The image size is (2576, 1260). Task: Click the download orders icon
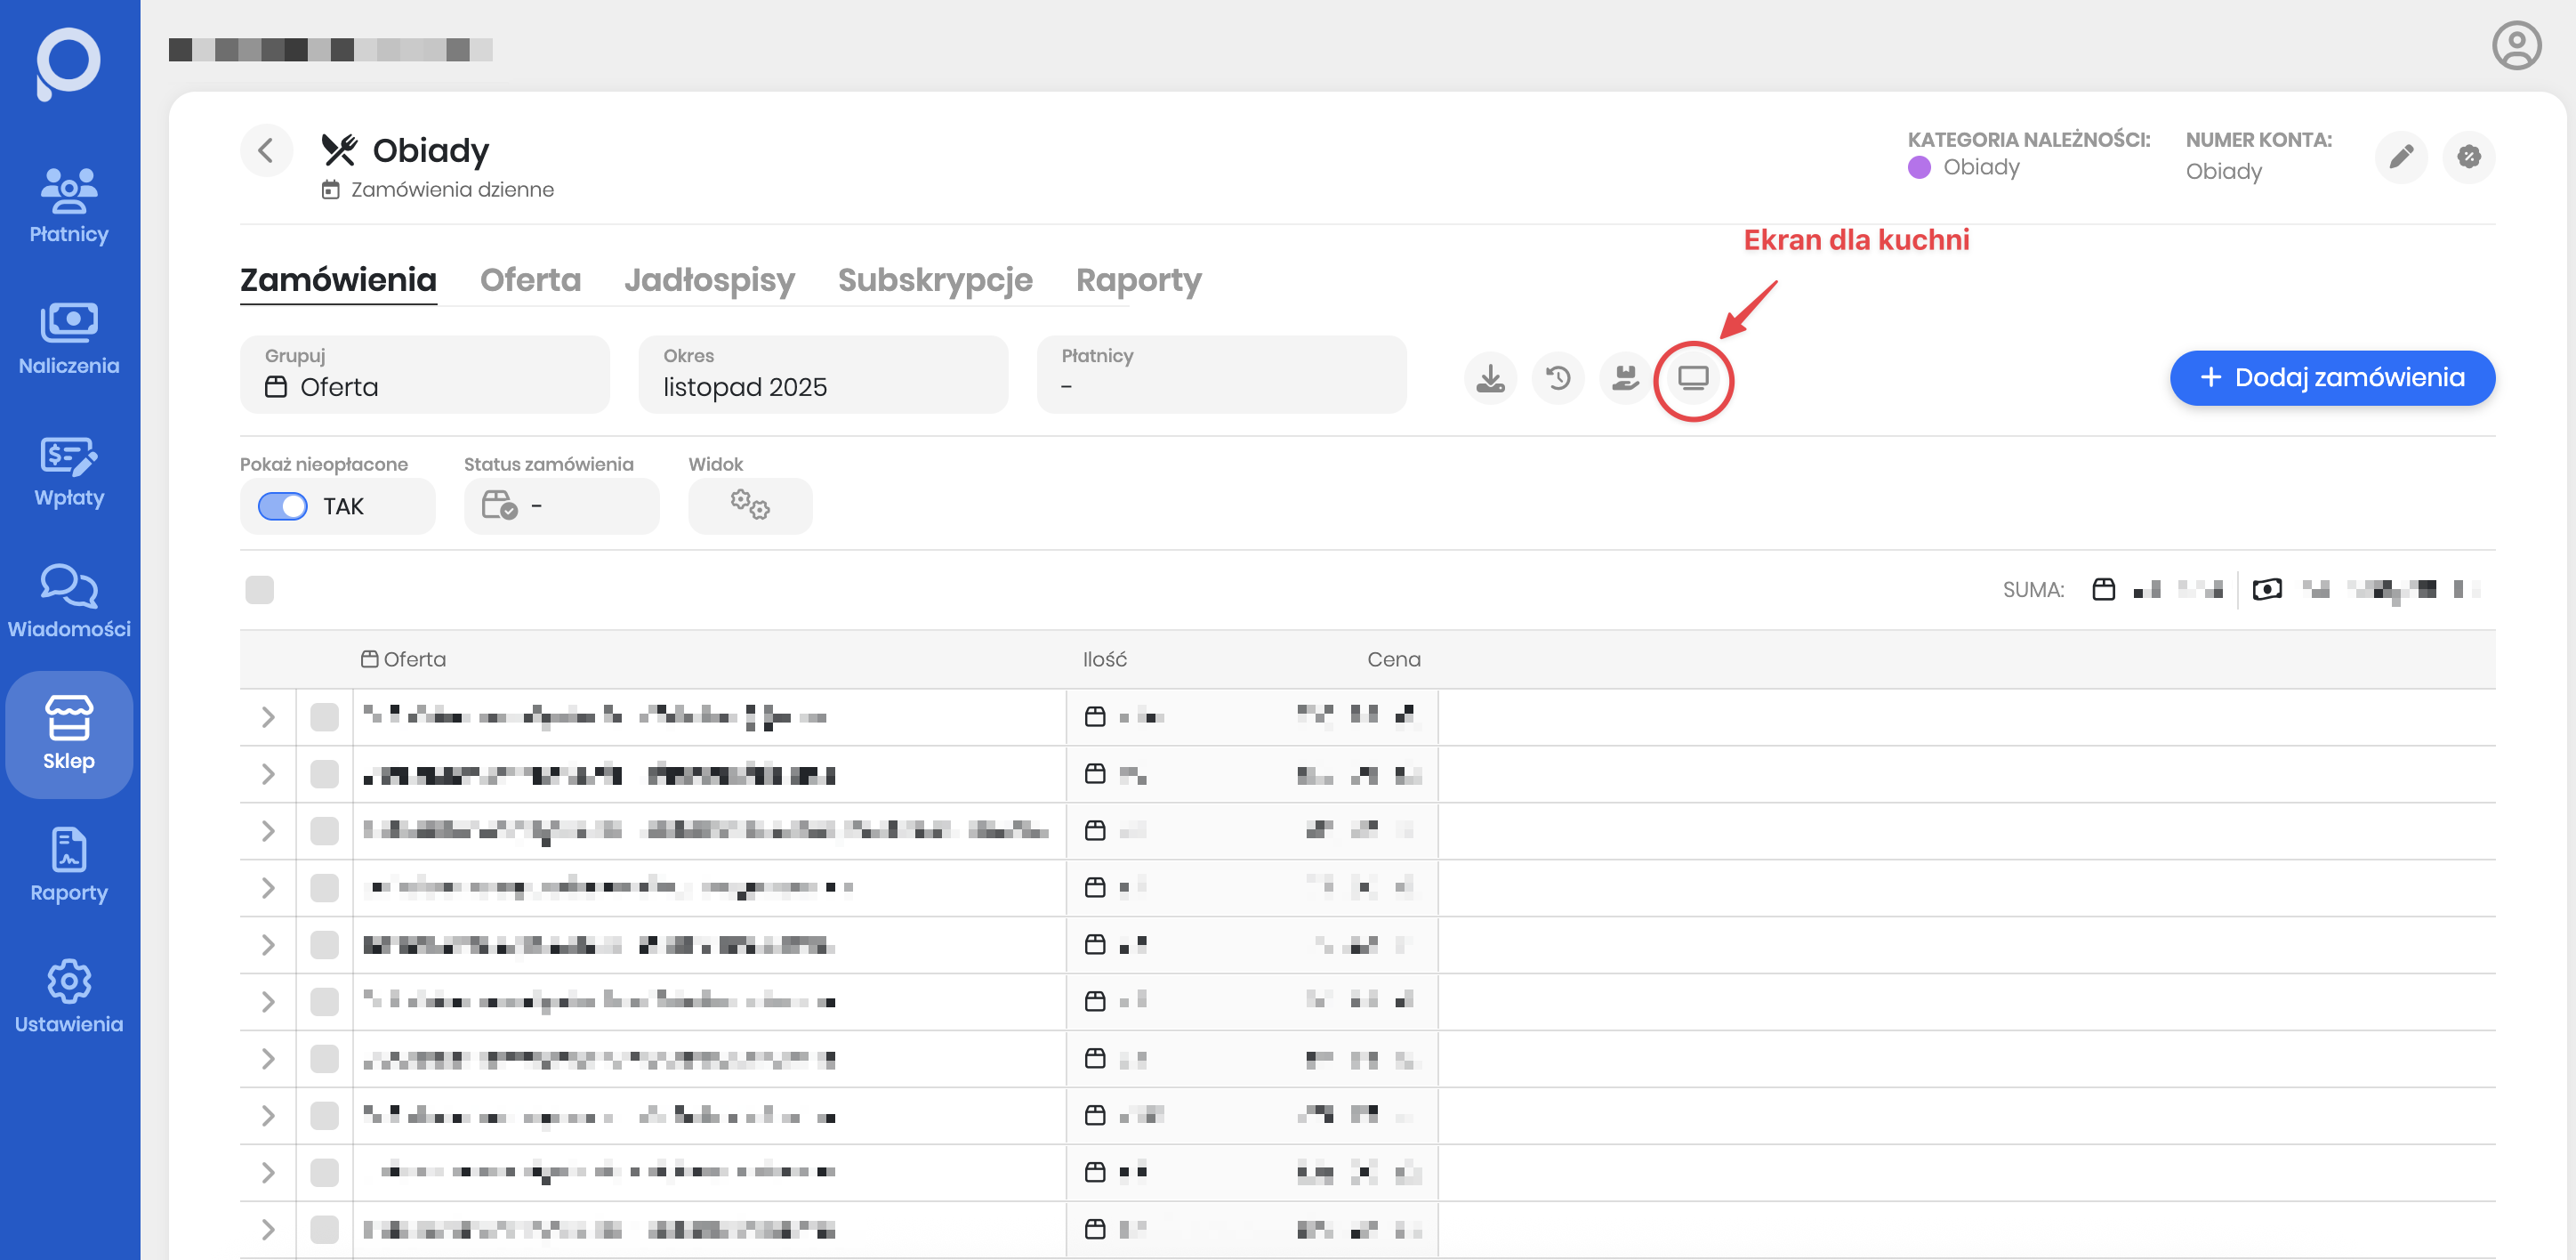click(x=1490, y=379)
